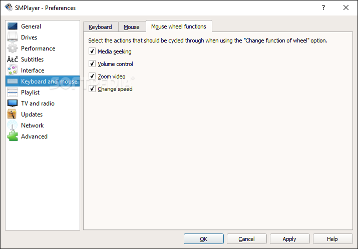Uncheck the Volume control checkbox
The height and width of the screenshot is (249, 358).
92,63
